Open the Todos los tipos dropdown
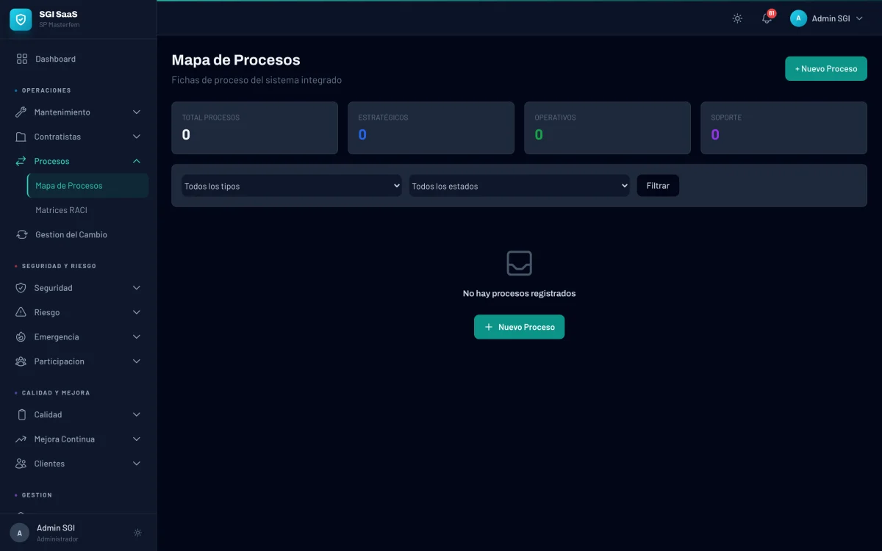882x551 pixels. click(x=291, y=186)
